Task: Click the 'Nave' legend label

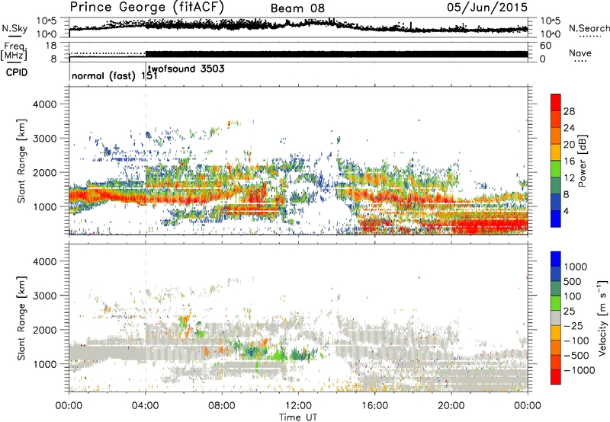Action: pyautogui.click(x=580, y=53)
